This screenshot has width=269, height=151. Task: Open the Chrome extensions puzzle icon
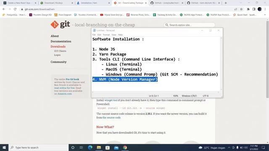(248, 9)
